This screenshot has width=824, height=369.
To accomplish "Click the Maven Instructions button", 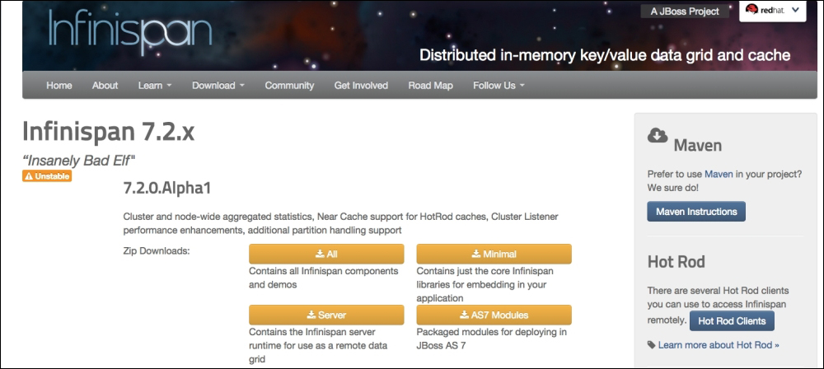I will point(696,212).
